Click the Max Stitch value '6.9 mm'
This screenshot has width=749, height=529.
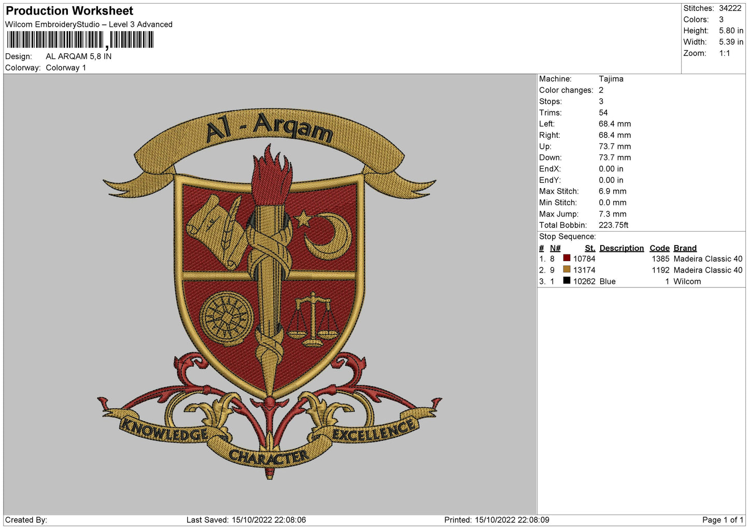pyautogui.click(x=613, y=191)
